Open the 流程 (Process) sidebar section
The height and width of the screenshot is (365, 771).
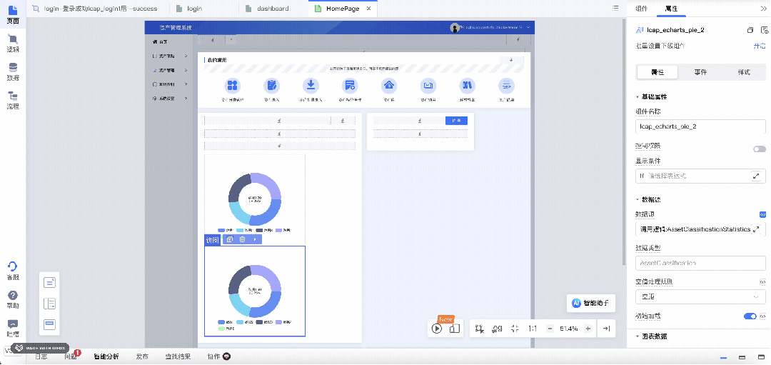[13, 100]
